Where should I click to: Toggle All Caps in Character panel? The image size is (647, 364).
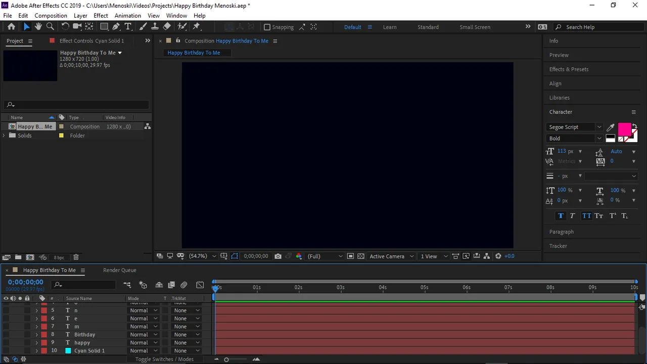coord(586,216)
